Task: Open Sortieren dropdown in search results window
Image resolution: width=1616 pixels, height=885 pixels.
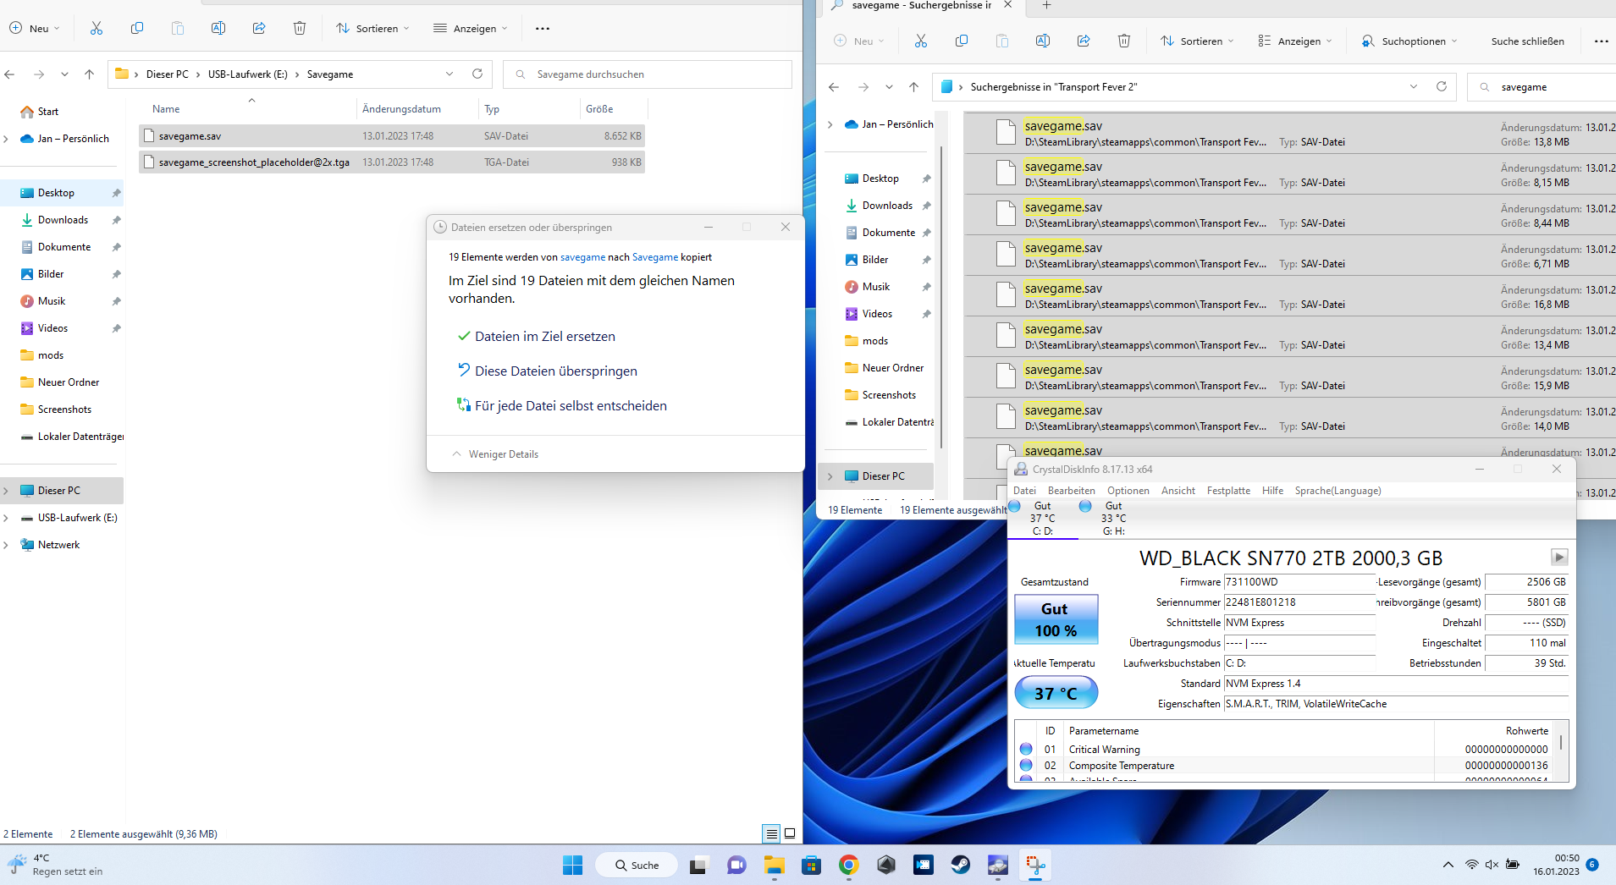Action: (1197, 41)
